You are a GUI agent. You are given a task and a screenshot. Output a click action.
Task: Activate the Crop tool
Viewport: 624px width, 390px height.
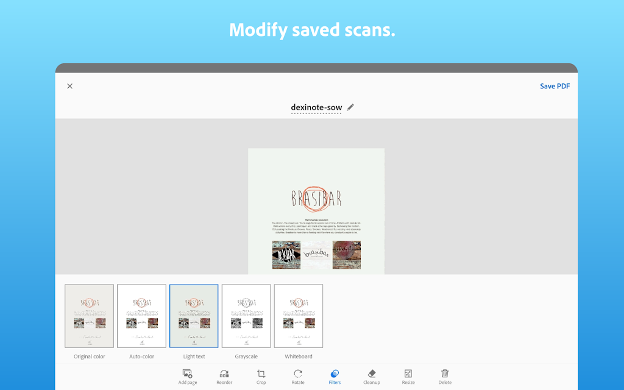(x=261, y=377)
